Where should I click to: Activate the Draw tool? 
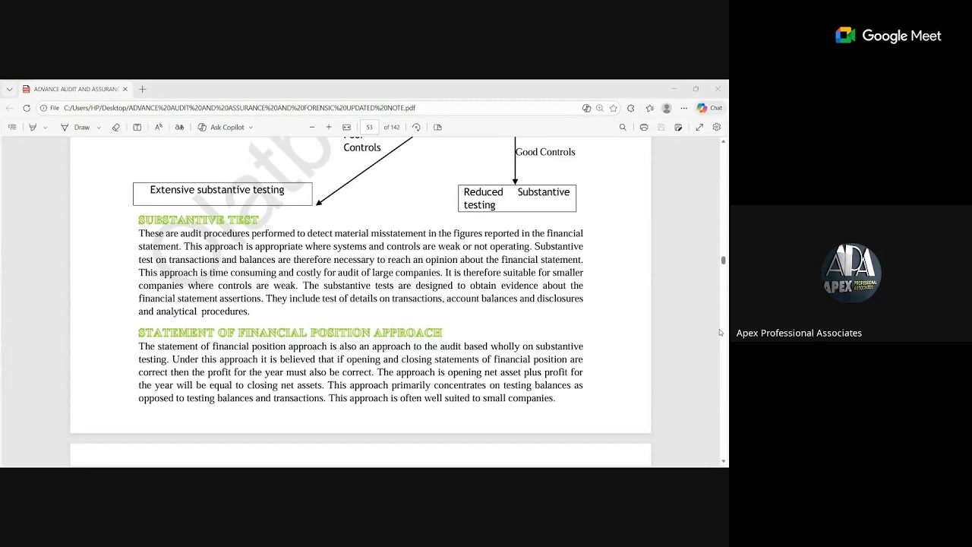(75, 127)
